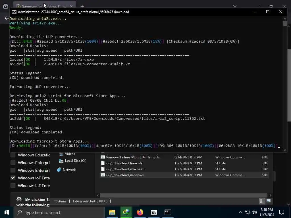The width and height of the screenshot is (291, 218).
Task: Open the Command Prompt taskbar icon
Action: tap(168, 212)
